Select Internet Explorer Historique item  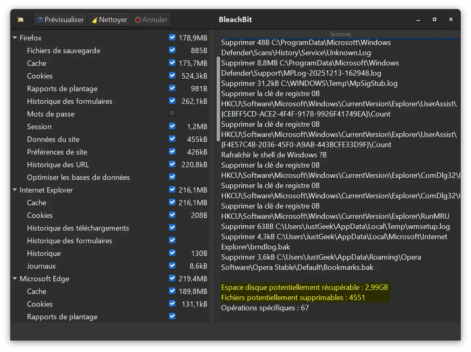[x=44, y=253]
